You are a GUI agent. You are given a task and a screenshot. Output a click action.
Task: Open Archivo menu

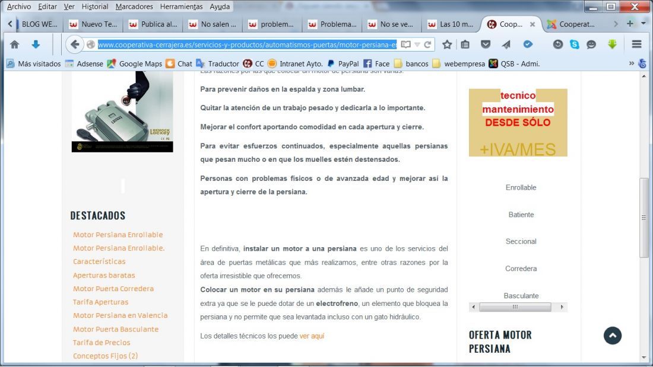point(19,7)
